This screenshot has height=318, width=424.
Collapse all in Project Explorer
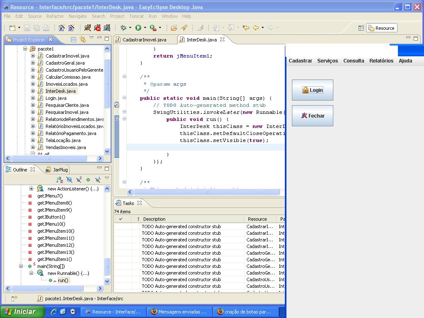74,40
